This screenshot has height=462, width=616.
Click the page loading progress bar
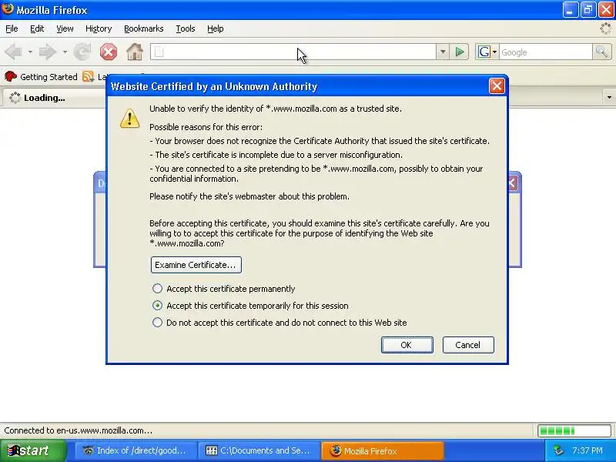pos(574,430)
